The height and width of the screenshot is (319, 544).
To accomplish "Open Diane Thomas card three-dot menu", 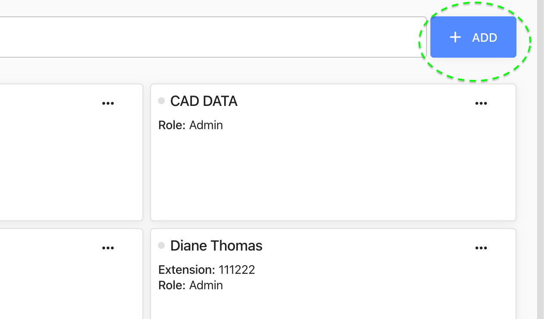I will (x=481, y=248).
